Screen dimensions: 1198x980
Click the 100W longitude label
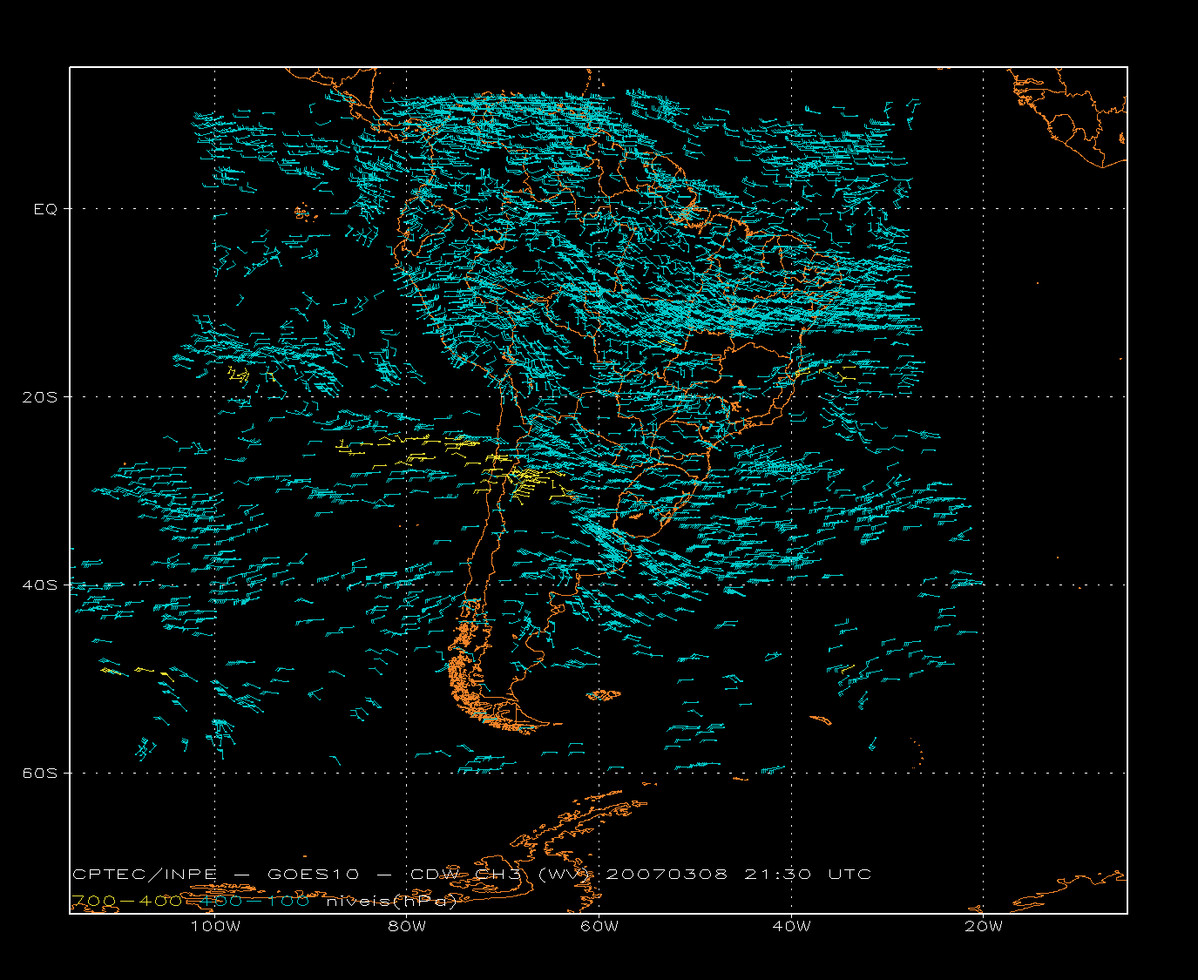pos(215,927)
